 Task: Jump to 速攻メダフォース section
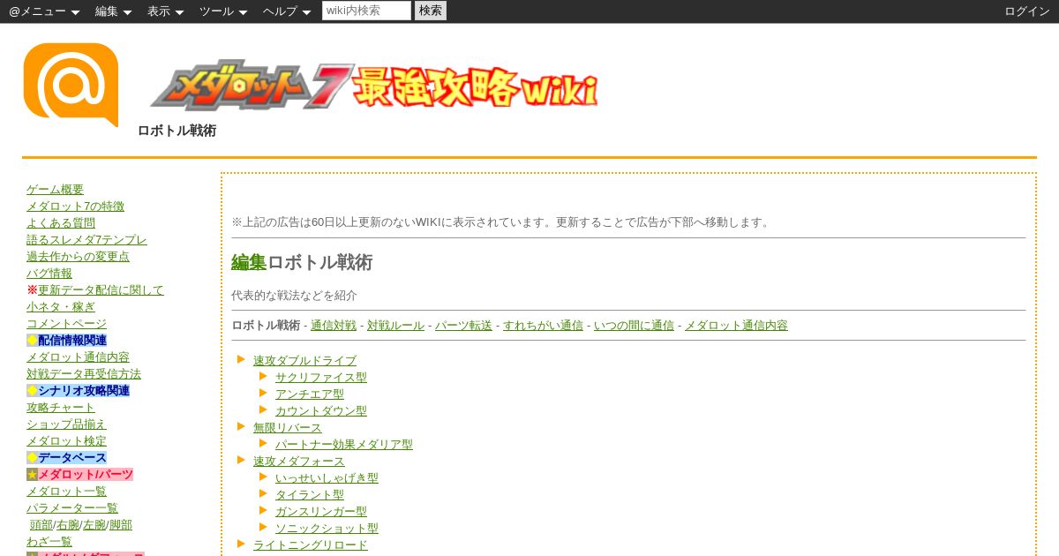pos(299,462)
